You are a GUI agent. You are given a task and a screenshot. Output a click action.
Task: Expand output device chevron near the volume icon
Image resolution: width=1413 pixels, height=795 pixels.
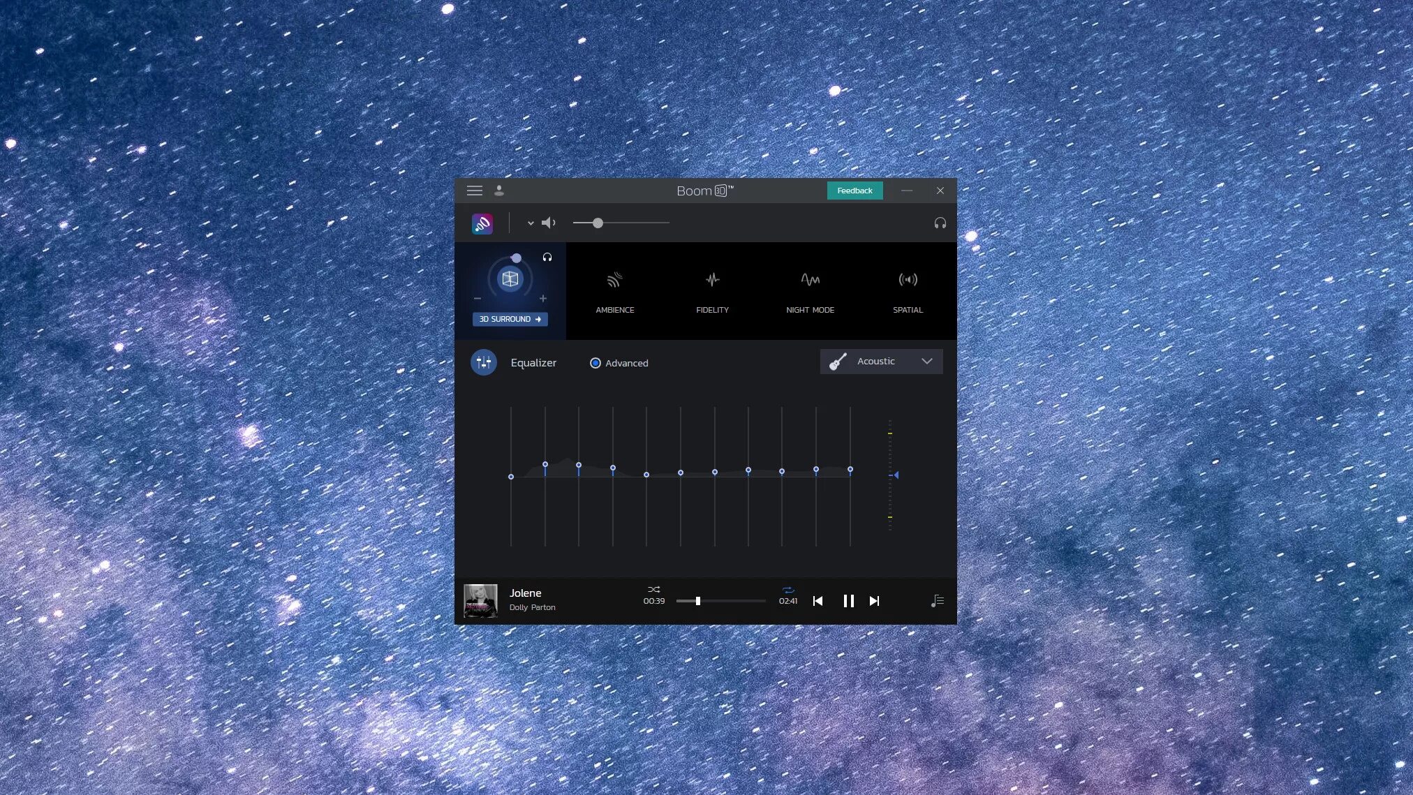(x=531, y=223)
